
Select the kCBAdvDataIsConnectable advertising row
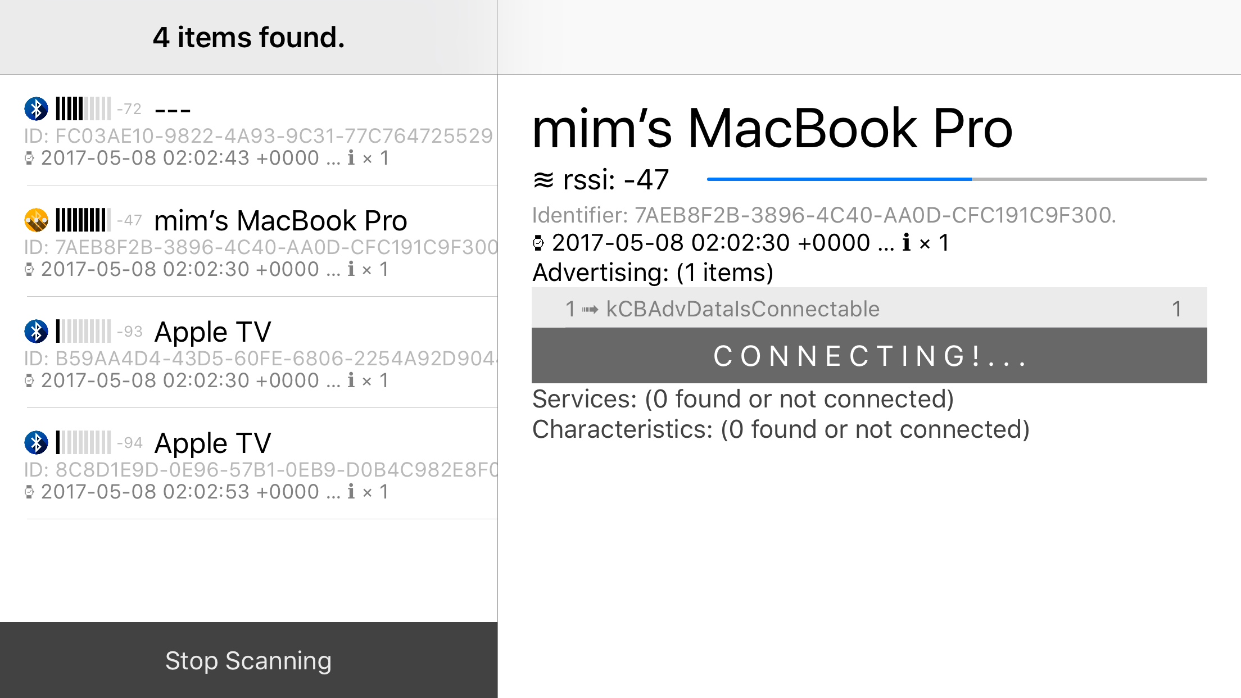tap(869, 309)
